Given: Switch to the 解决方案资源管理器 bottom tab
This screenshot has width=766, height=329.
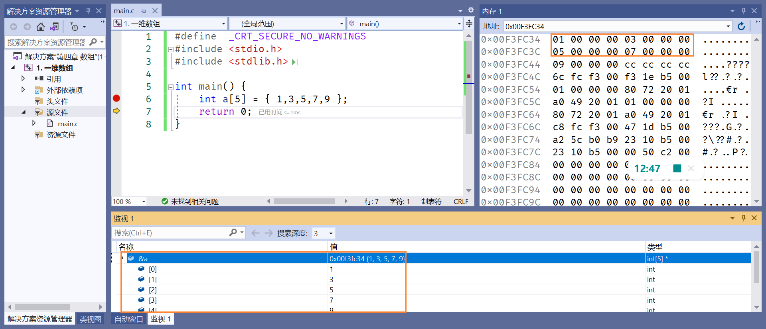Looking at the screenshot, I should [x=40, y=319].
